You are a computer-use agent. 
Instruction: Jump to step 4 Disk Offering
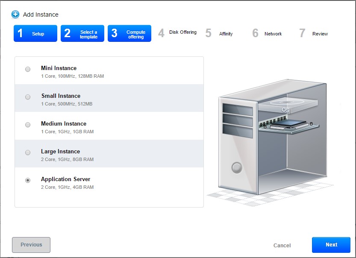(x=177, y=33)
